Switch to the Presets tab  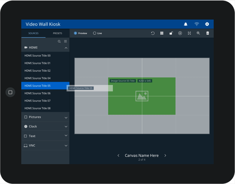[x=57, y=33]
